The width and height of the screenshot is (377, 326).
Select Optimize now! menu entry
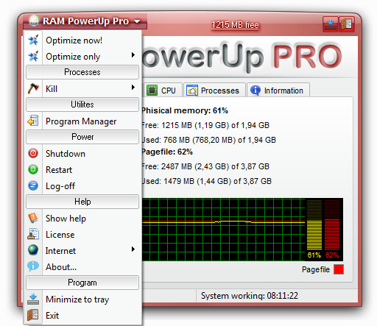pos(82,40)
